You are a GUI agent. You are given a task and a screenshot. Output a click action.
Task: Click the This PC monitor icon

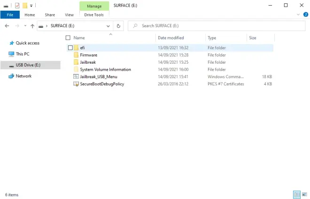[11, 54]
